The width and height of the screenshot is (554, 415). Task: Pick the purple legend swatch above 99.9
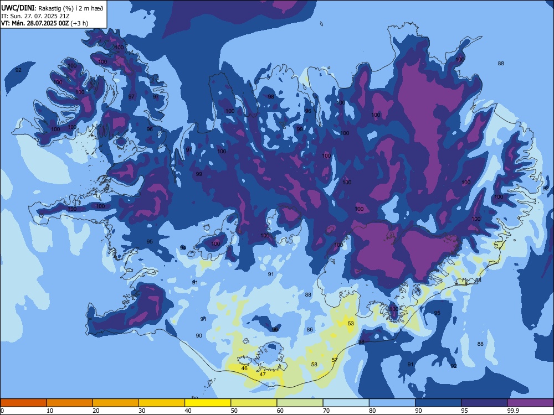pos(530,403)
